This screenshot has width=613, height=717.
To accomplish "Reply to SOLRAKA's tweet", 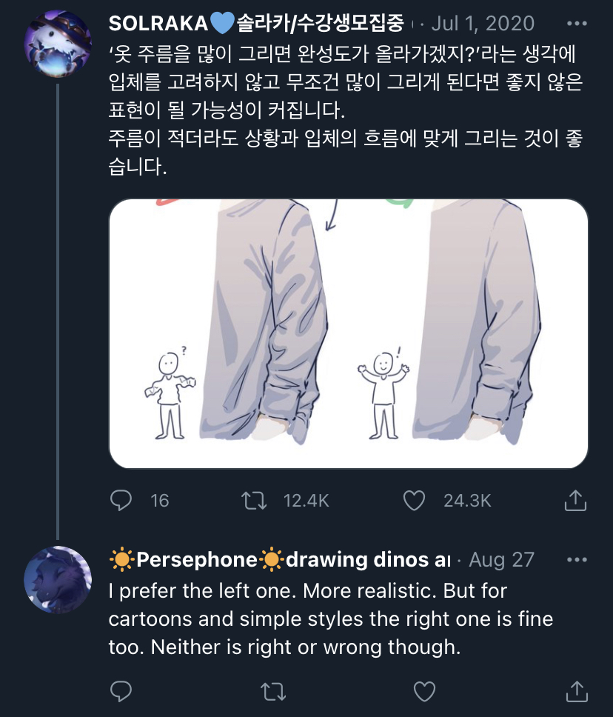I will coord(121,500).
